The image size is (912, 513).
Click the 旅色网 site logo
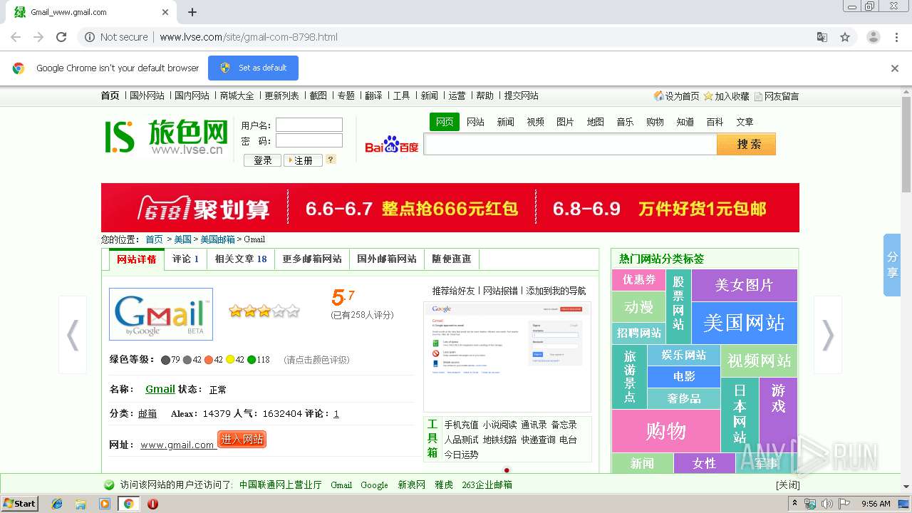167,137
